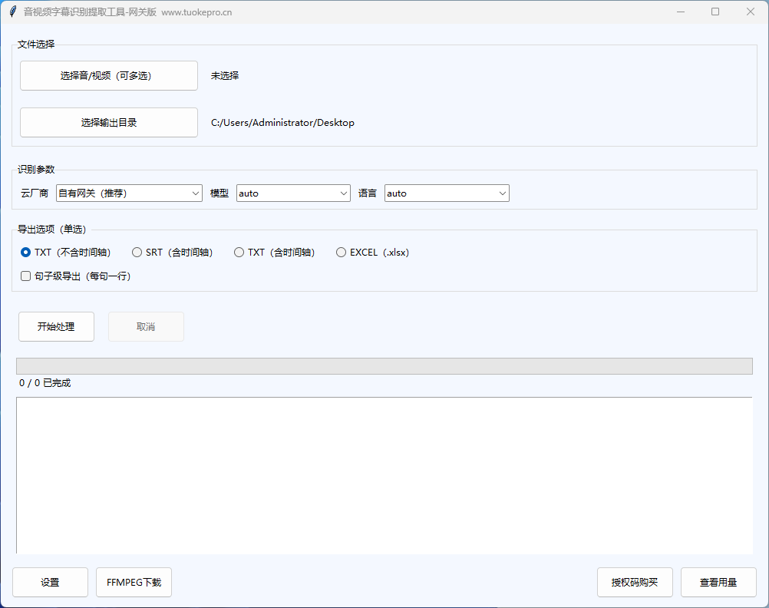This screenshot has height=608, width=769.
Task: Click the progress bar above 0 / 0 已完成
Action: (x=384, y=365)
